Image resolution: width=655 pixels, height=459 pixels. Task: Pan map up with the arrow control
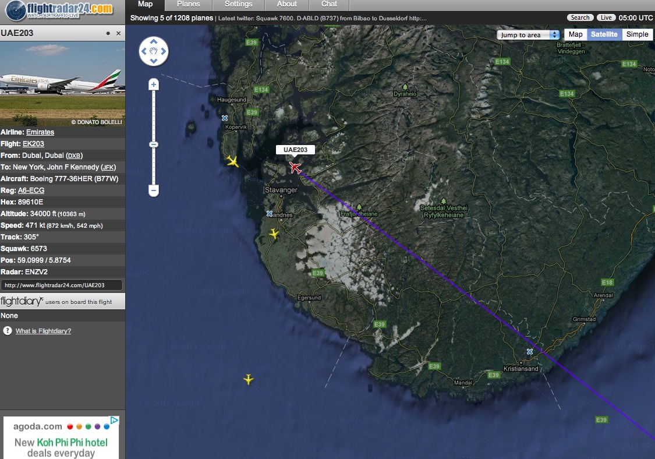click(x=154, y=41)
